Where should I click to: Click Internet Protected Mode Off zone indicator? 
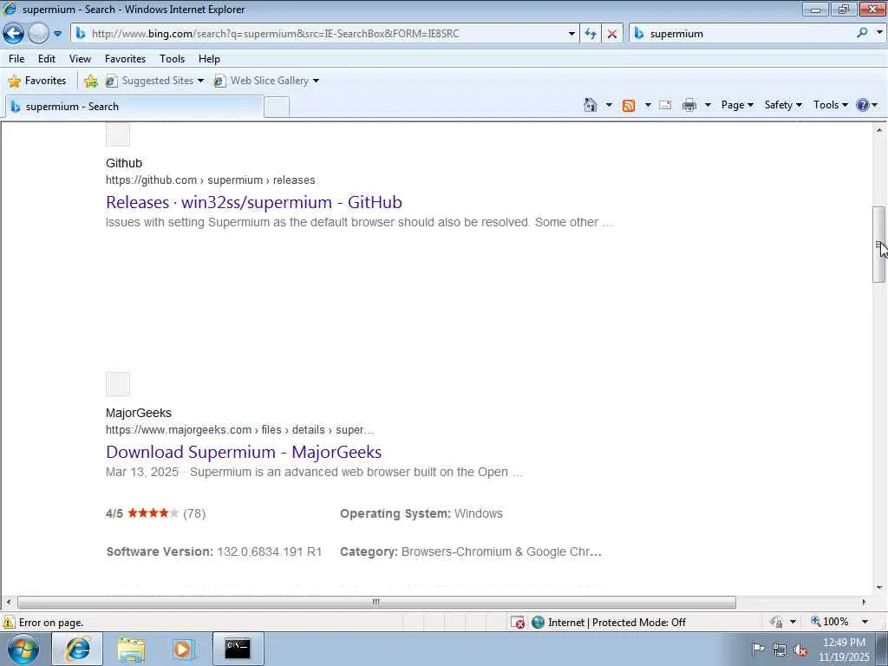point(610,623)
